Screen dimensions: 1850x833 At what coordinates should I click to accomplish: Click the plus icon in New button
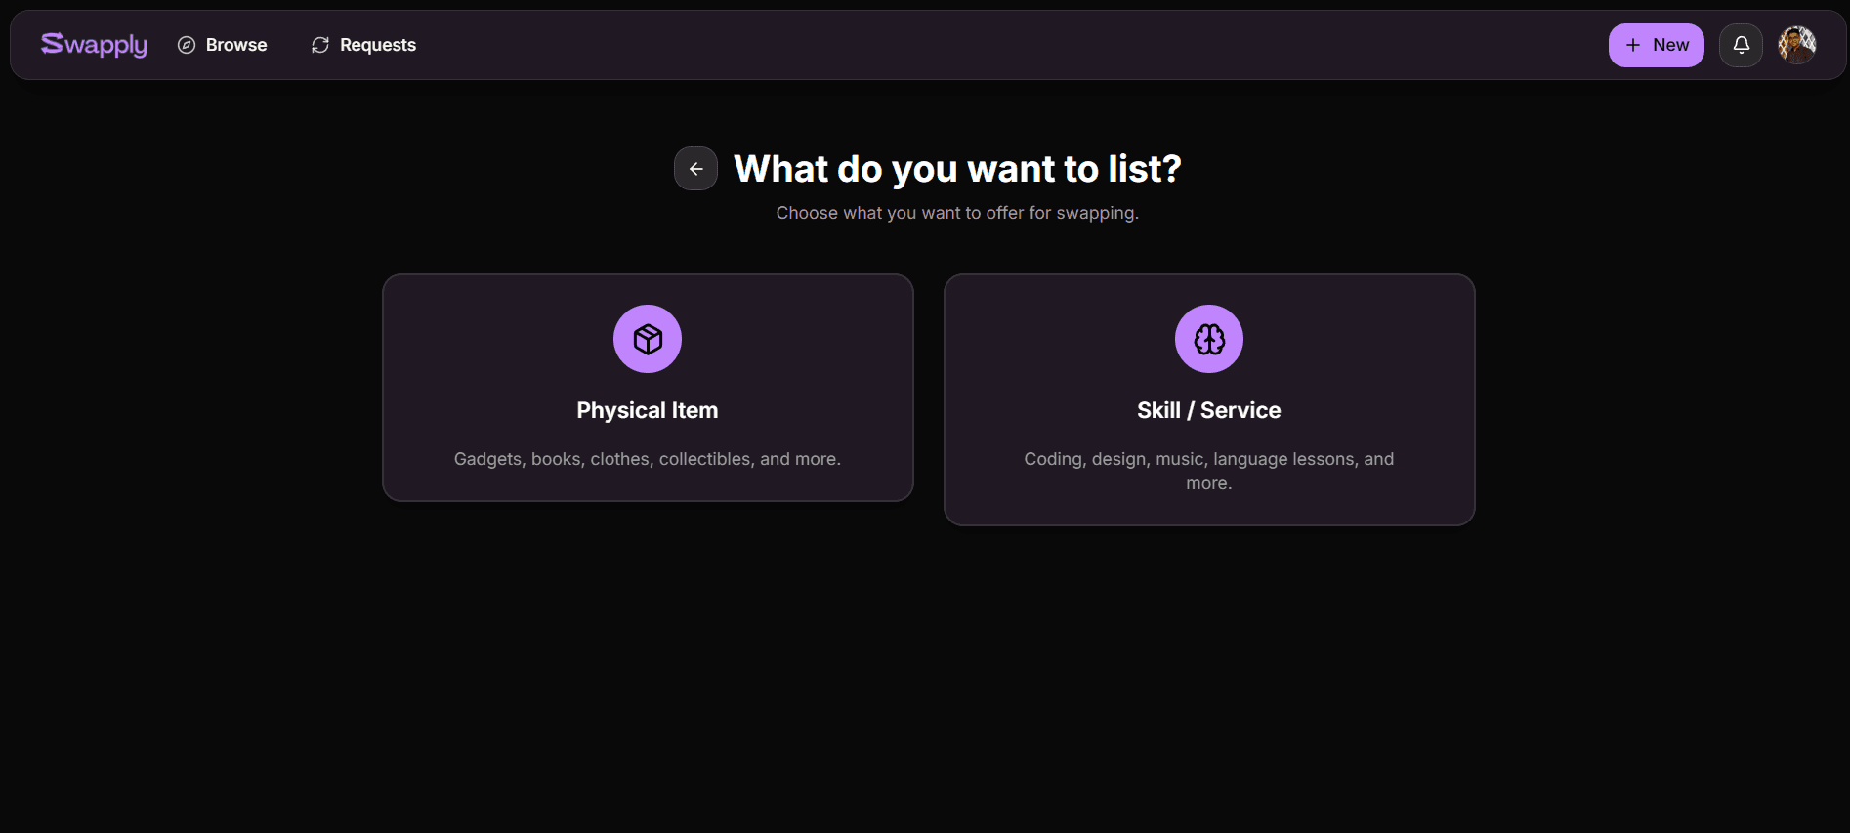(x=1633, y=45)
